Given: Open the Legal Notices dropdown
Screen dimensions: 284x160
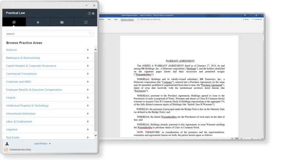Looking at the screenshot, I should click(42, 143).
